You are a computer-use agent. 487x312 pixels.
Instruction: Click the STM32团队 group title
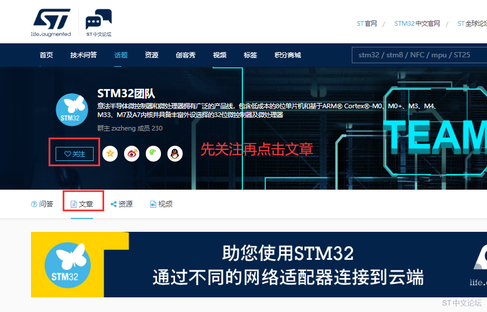click(x=126, y=93)
